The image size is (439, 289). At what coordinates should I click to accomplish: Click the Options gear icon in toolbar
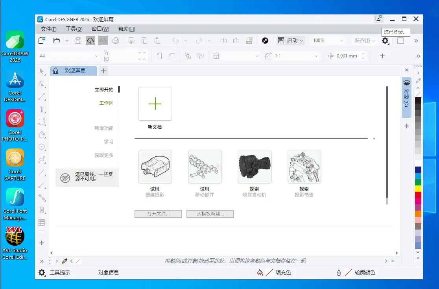click(x=385, y=41)
